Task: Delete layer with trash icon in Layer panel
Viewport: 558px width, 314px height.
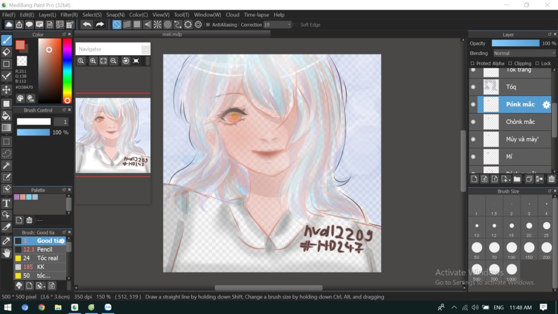Action: (x=551, y=179)
